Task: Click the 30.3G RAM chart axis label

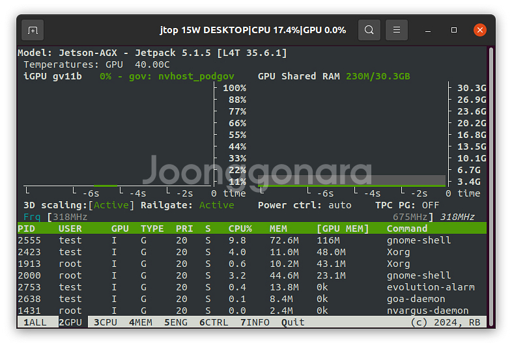Action: click(472, 88)
